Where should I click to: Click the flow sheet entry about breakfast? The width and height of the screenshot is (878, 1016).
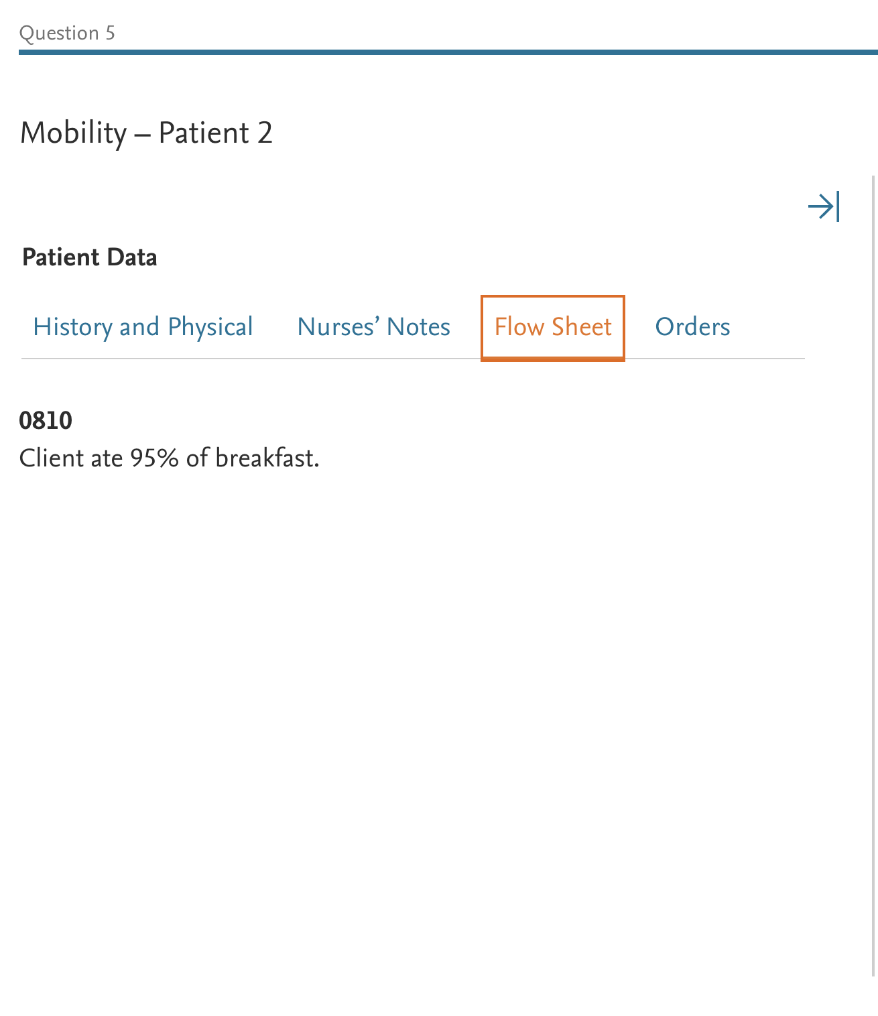click(170, 458)
